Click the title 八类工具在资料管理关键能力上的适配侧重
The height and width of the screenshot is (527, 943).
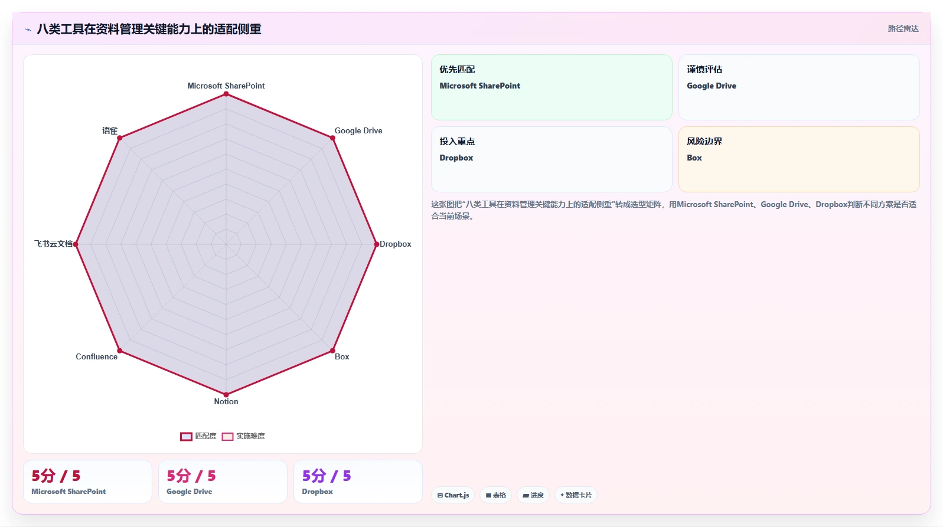tap(149, 29)
